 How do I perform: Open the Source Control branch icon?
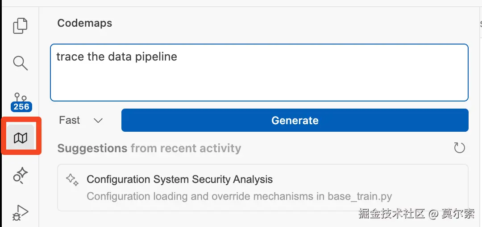[21, 97]
